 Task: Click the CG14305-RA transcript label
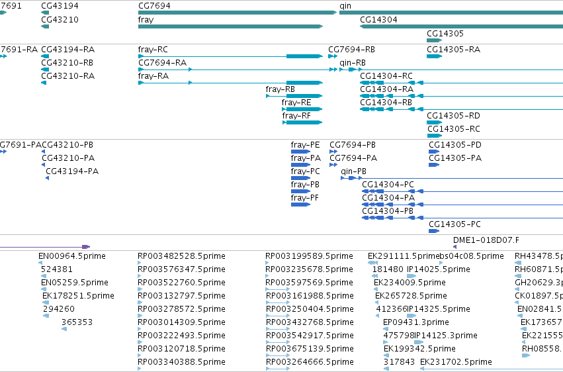coord(453,50)
